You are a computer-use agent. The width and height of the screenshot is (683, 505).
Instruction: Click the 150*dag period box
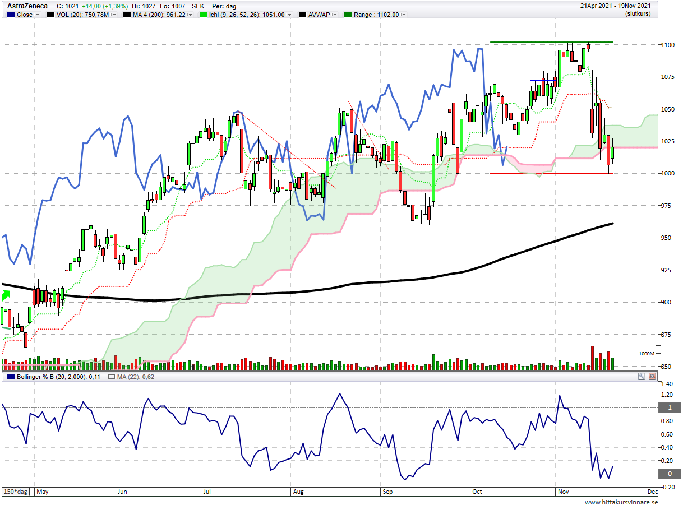pyautogui.click(x=16, y=491)
